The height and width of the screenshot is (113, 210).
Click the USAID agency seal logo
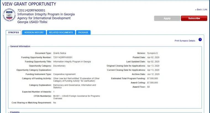point(9,16)
